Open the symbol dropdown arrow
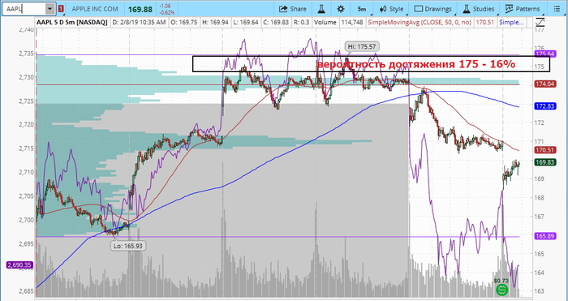 click(50, 9)
